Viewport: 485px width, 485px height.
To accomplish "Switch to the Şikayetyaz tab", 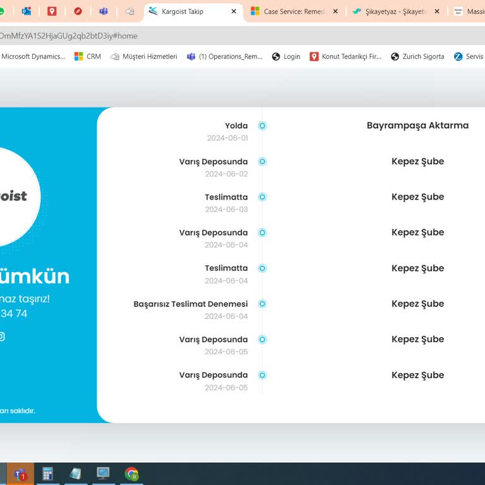I will coord(392,11).
